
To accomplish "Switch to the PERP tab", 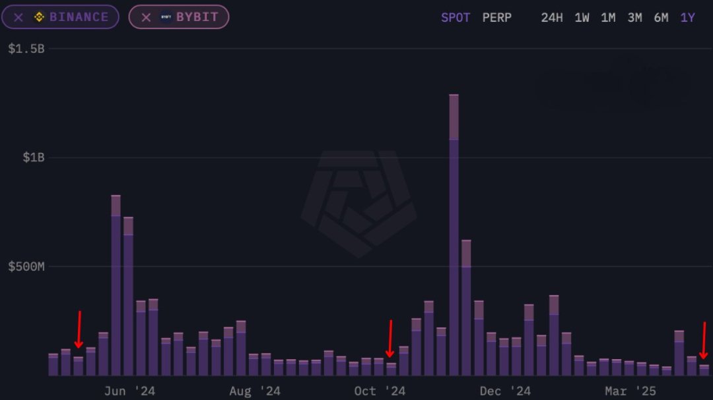I will [x=497, y=18].
